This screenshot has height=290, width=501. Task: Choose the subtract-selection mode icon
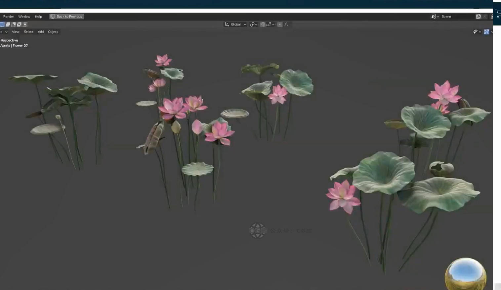click(x=14, y=24)
